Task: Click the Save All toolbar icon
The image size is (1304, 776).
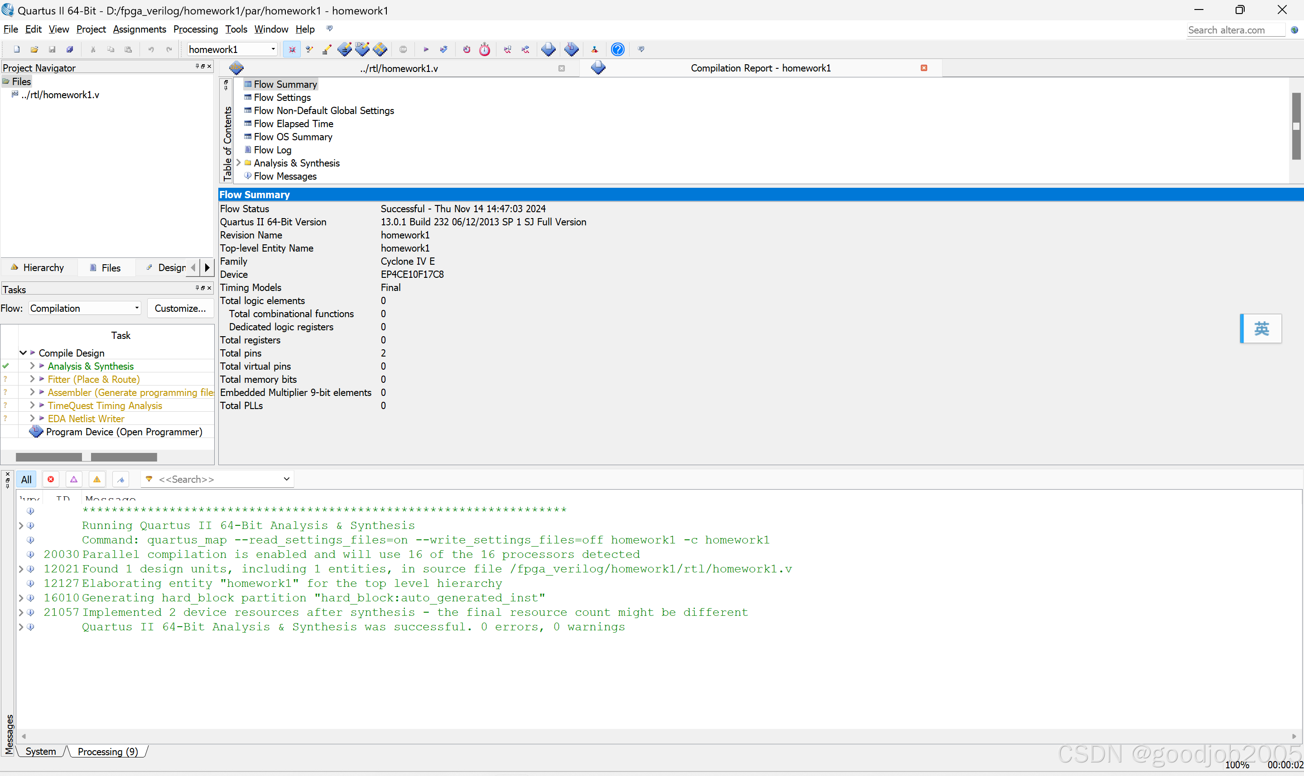Action: tap(70, 50)
